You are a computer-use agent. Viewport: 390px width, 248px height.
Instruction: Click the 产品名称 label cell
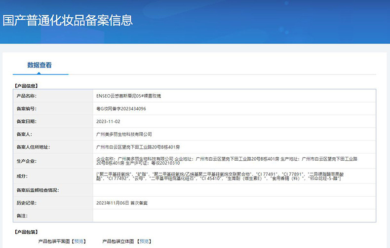(53, 96)
